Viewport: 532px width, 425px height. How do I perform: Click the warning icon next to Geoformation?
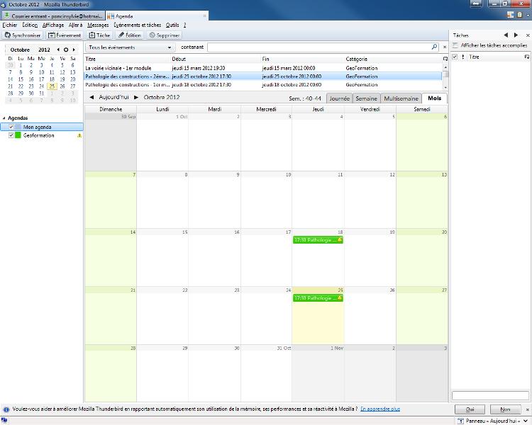(x=79, y=135)
